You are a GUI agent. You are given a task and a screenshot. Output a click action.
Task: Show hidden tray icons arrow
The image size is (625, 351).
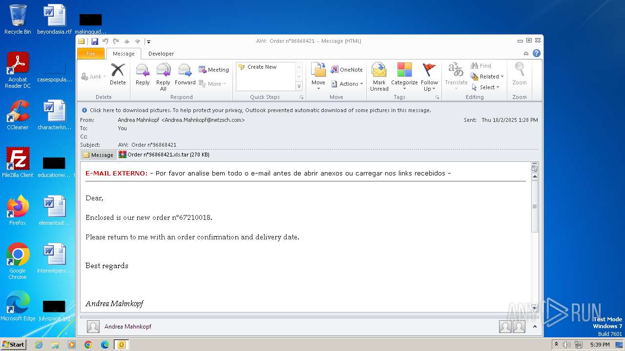pos(556,344)
